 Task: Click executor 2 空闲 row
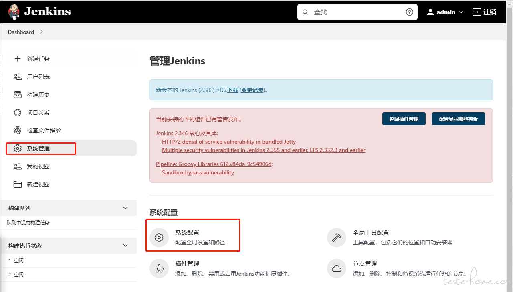[68, 275]
